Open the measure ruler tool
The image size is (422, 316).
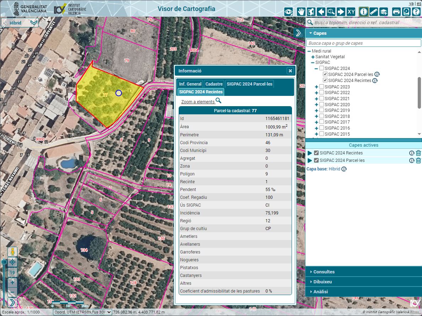373,12
